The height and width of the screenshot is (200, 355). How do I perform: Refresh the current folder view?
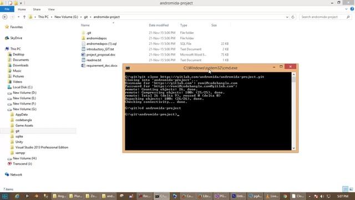(293, 17)
